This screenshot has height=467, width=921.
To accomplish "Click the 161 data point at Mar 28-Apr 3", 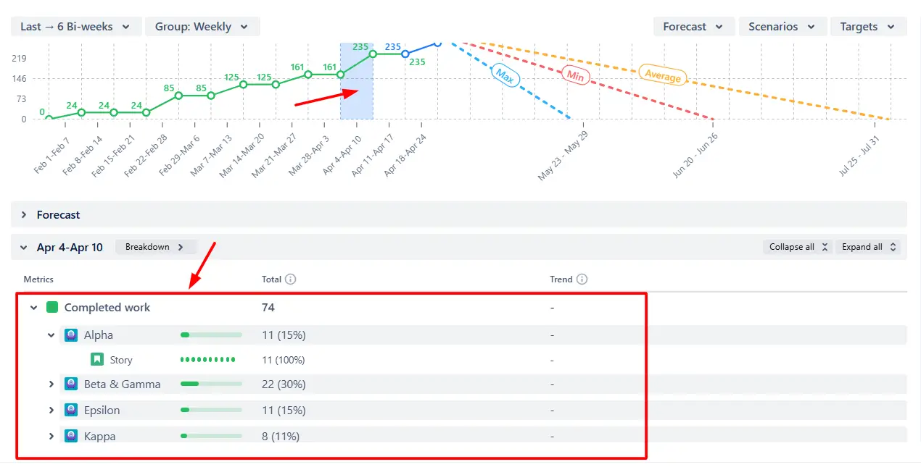I will pos(308,75).
